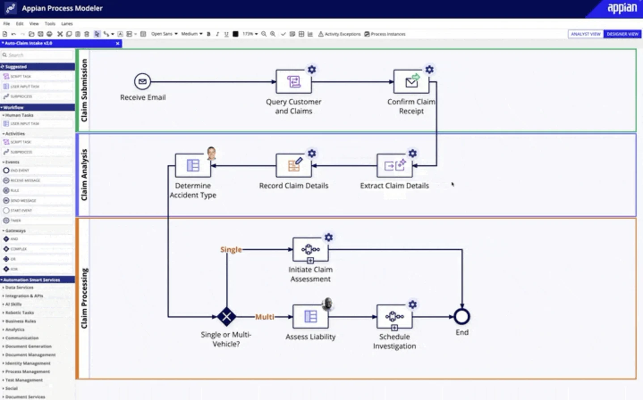
Task: Open the 173% zoom level dropdown
Action: pos(250,34)
